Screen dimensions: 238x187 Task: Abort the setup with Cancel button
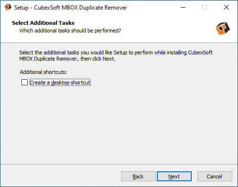[215, 177]
